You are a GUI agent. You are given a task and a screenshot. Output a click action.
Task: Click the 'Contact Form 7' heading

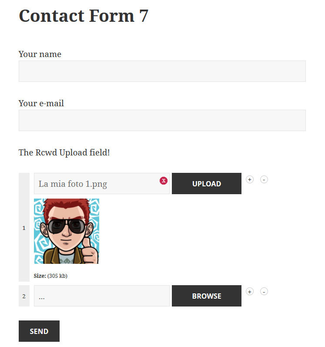coord(84,16)
